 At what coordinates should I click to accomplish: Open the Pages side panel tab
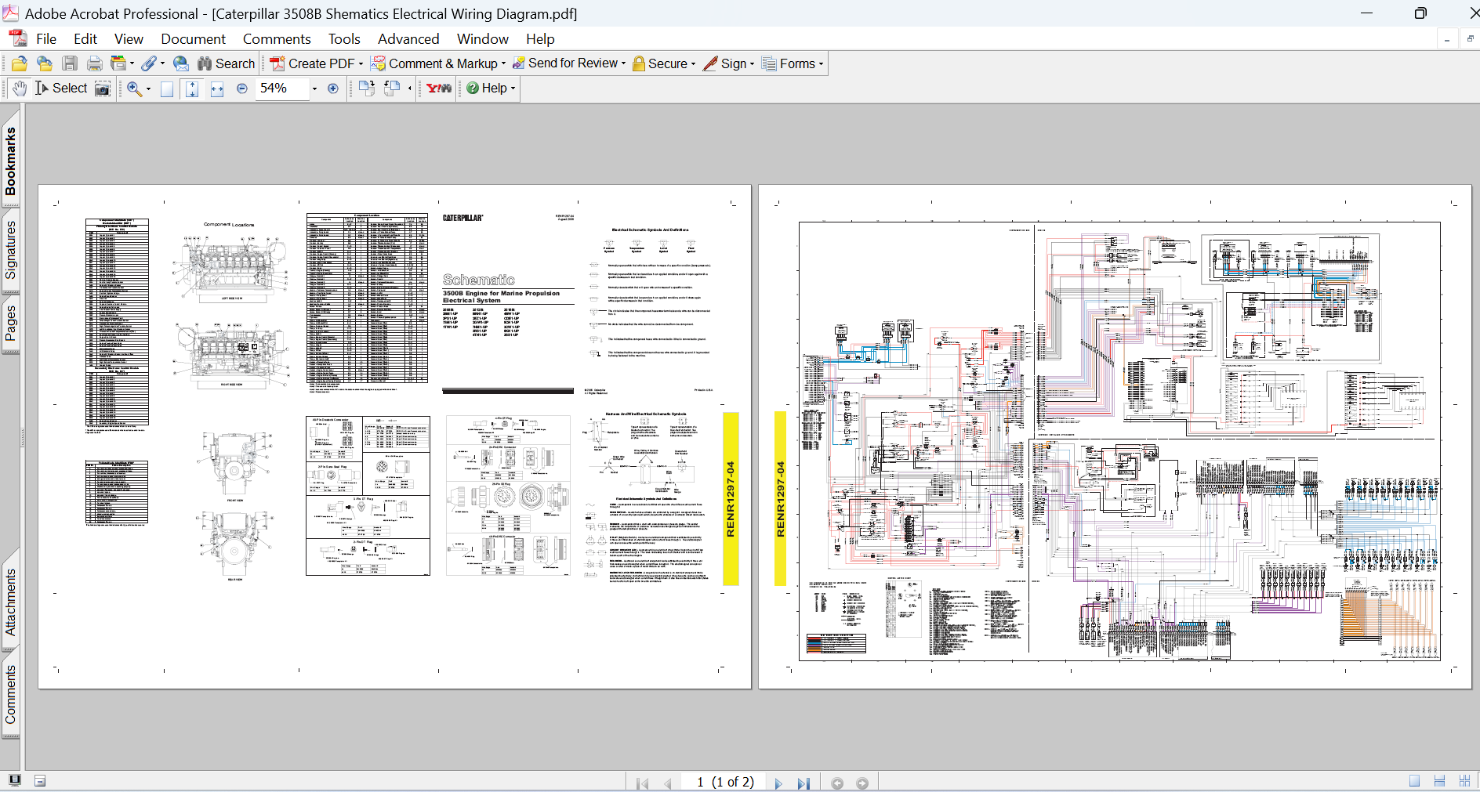(10, 324)
